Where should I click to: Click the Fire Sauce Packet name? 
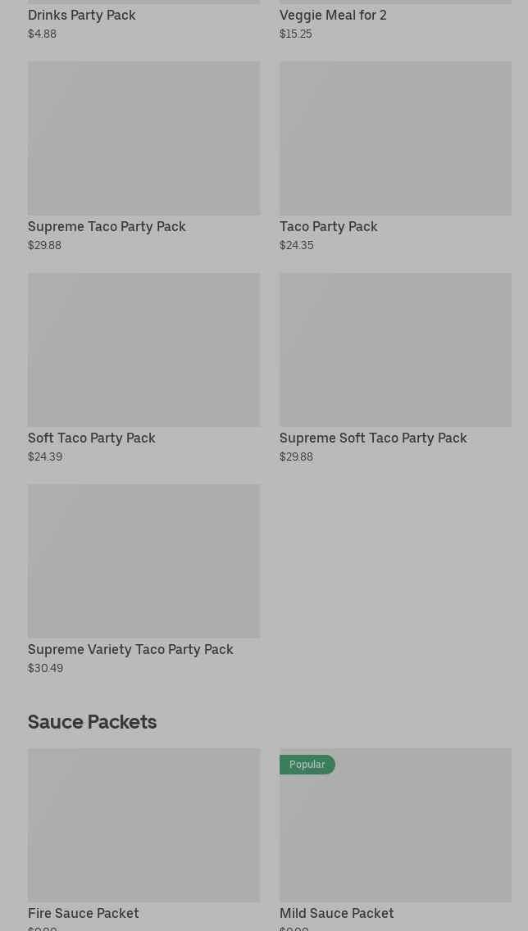pos(84,913)
